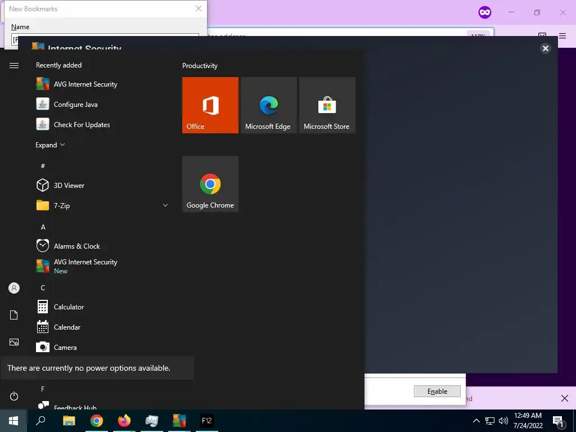
Task: Open Documents from Start sidebar
Action: 14,315
